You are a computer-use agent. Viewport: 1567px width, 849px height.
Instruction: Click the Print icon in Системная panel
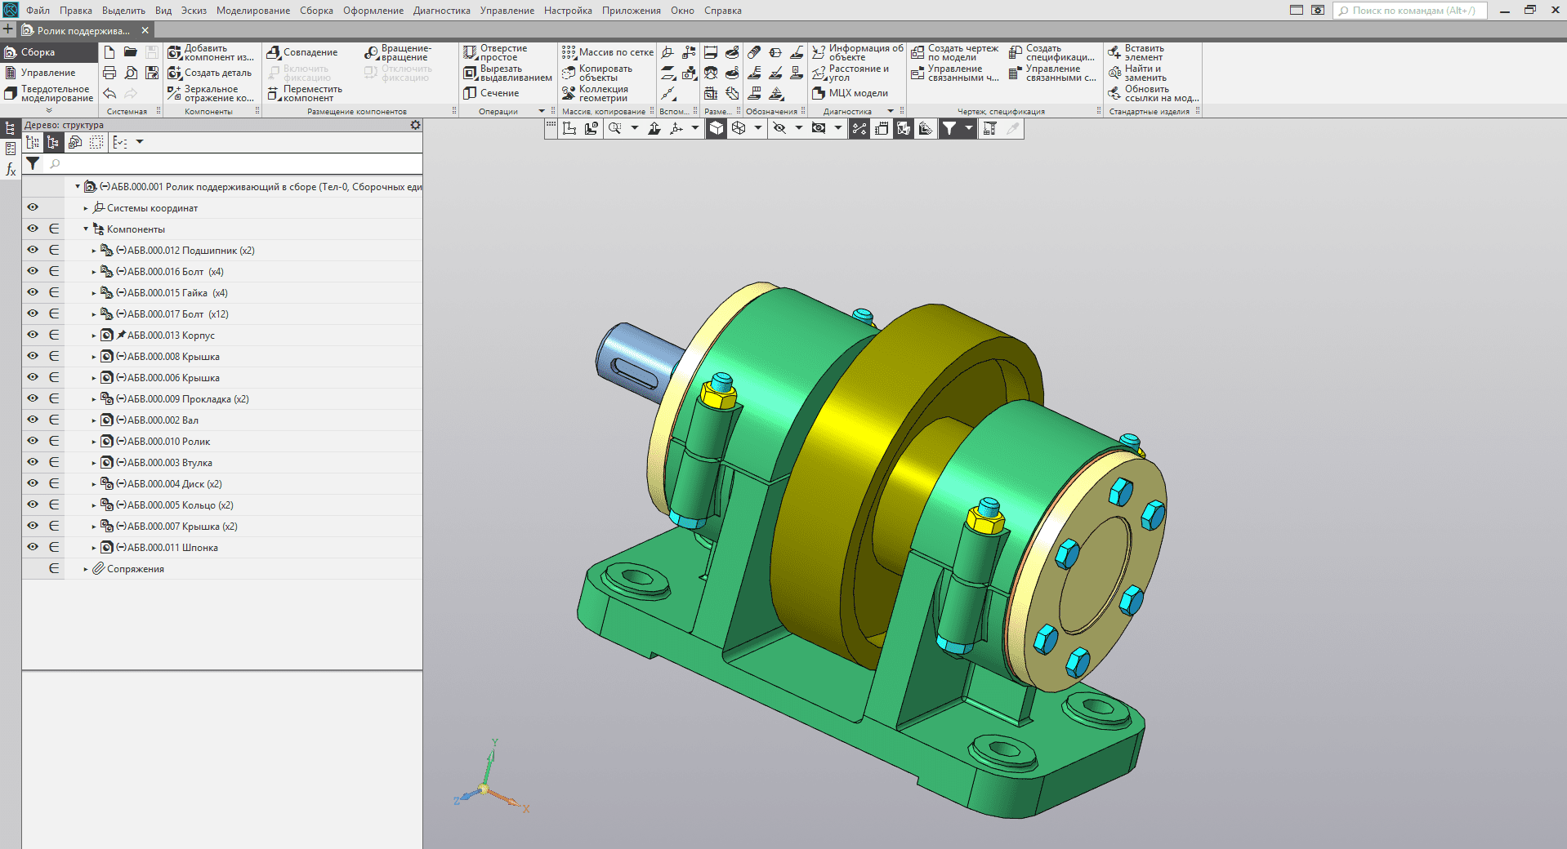click(x=109, y=73)
